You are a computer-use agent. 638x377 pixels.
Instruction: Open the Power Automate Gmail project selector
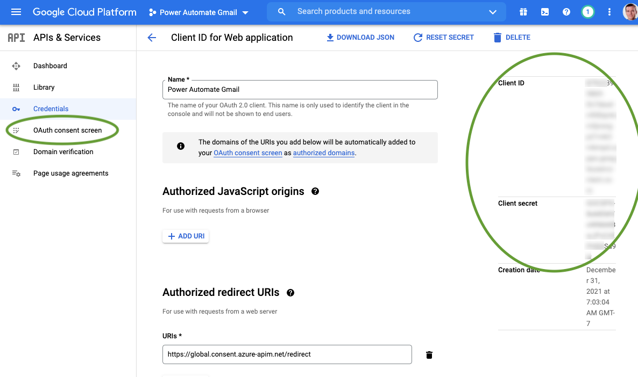[198, 11]
